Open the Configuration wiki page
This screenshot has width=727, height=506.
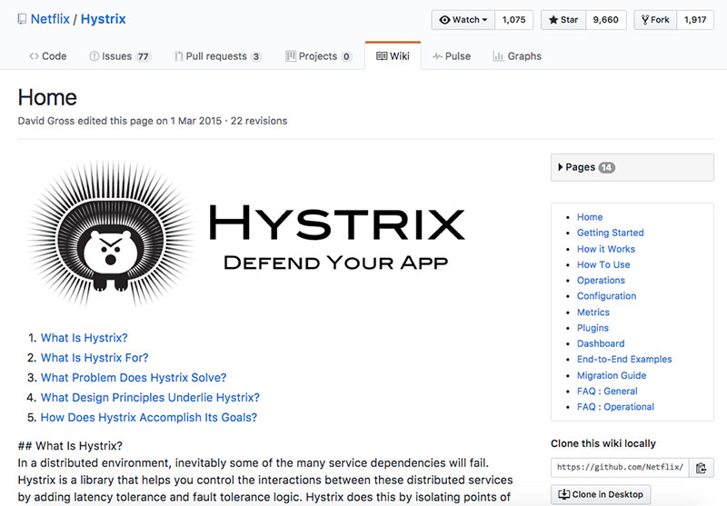tap(606, 296)
